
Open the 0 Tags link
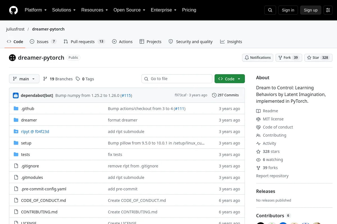pos(85,79)
